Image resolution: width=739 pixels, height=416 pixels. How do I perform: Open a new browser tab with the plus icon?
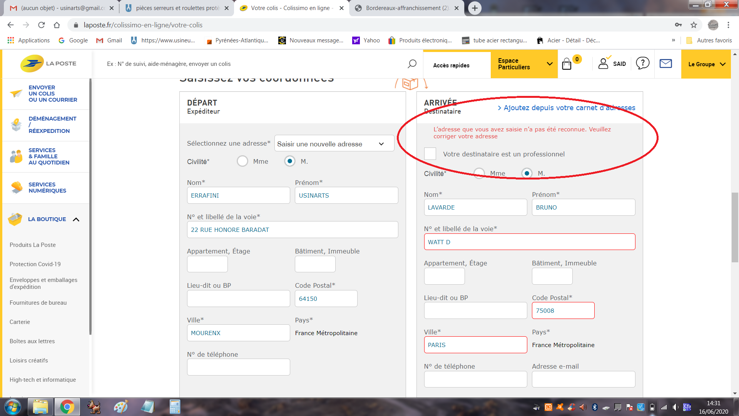(475, 8)
